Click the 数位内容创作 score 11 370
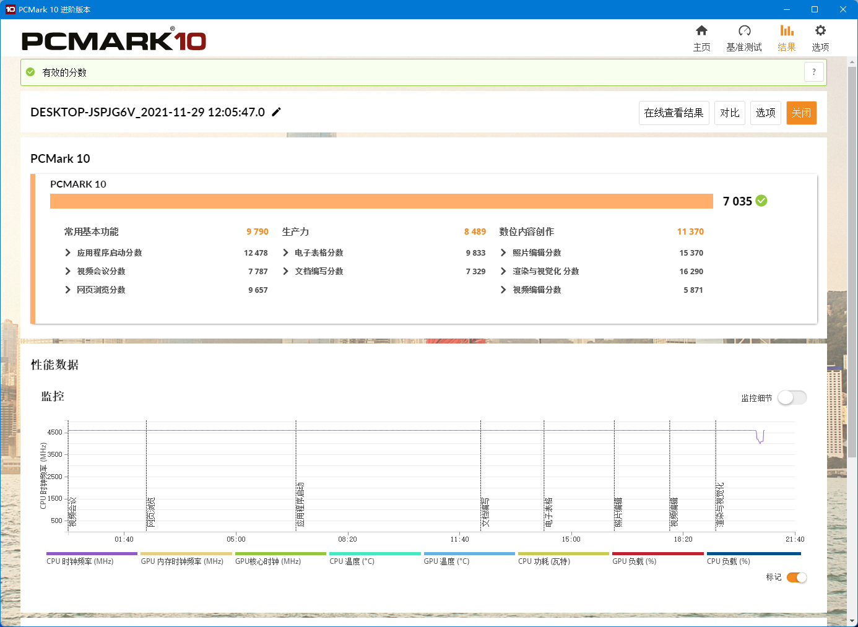 690,231
